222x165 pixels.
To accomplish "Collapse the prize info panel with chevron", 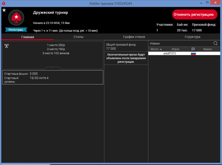I will [x=52, y=68].
